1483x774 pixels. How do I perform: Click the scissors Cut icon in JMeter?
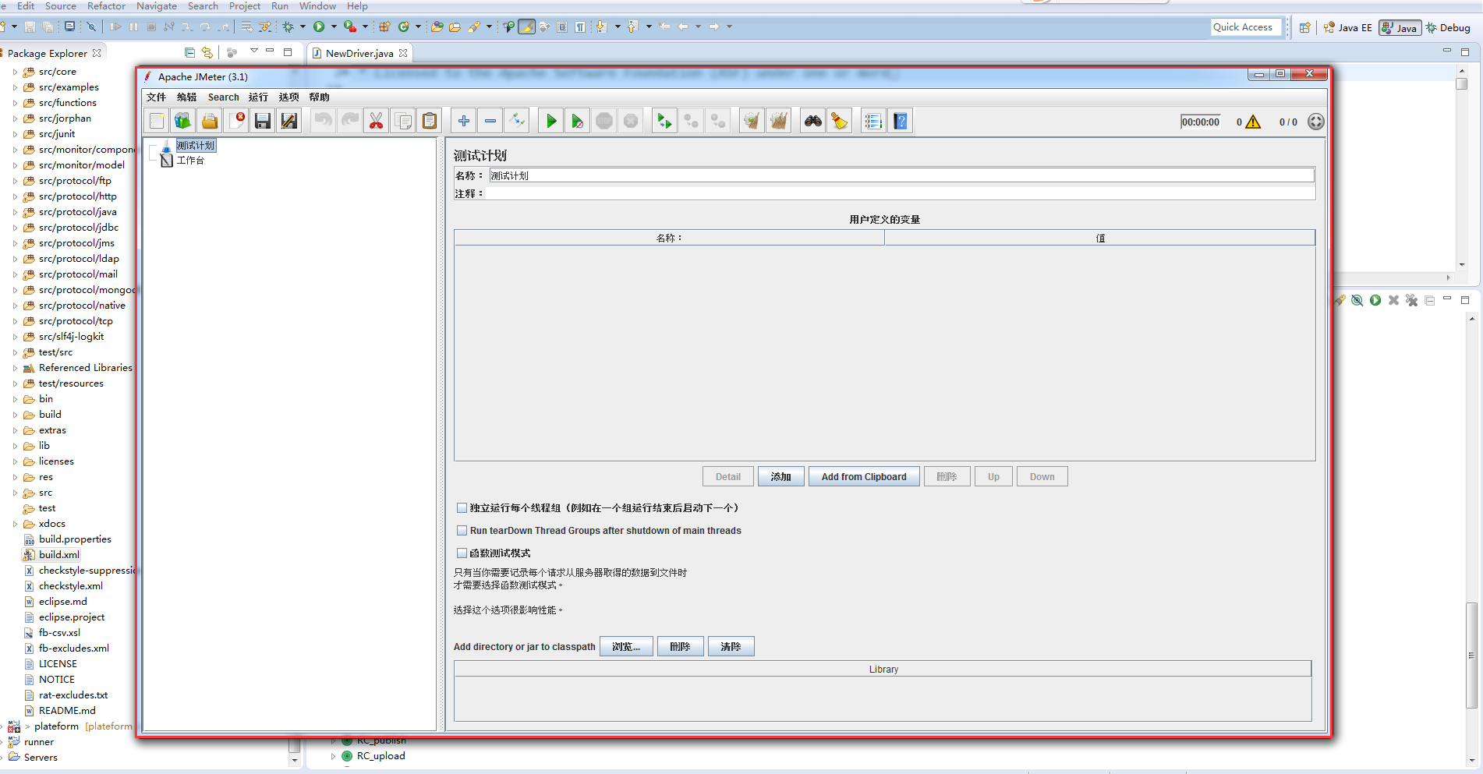click(377, 121)
